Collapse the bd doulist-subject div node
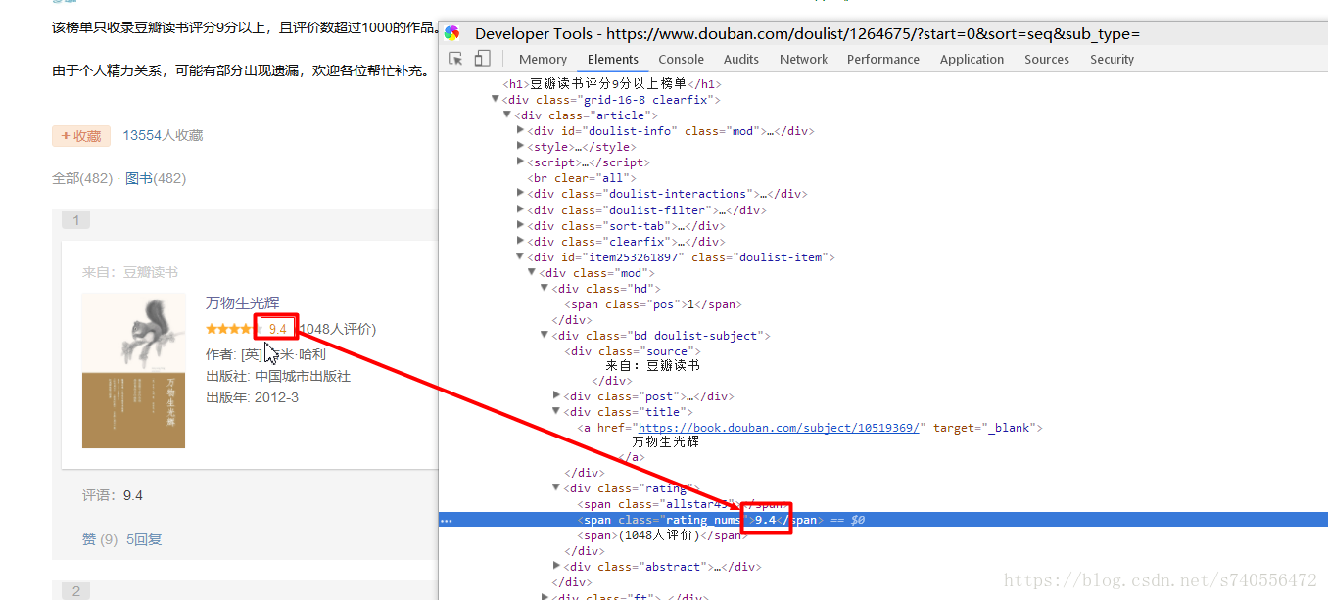The width and height of the screenshot is (1328, 600). tap(545, 336)
